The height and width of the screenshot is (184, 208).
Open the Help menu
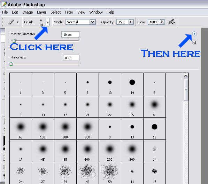(x=110, y=12)
